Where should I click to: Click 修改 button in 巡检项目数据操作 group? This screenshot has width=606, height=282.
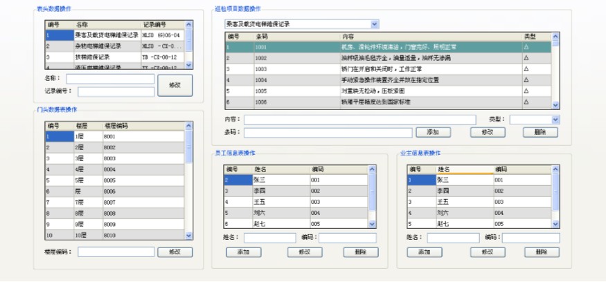pyautogui.click(x=488, y=132)
